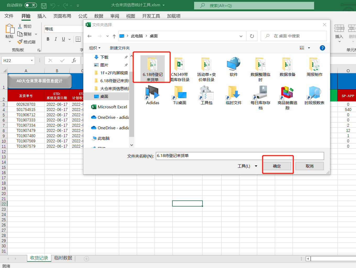Toggle the AutoSave switch
Viewport: 356px width, 268px height.
pyautogui.click(x=31, y=5)
